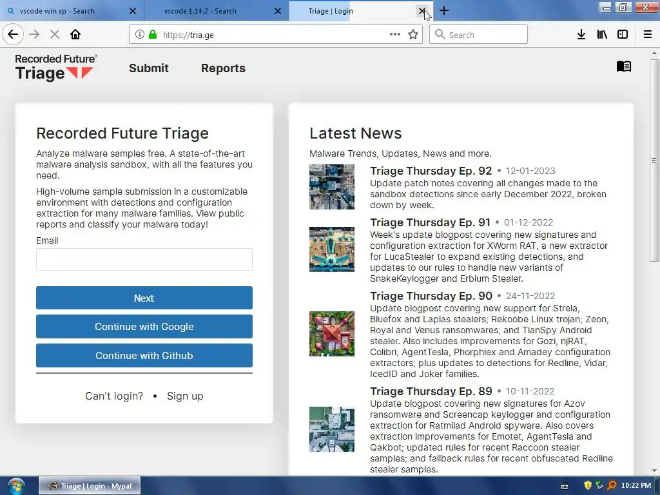The height and width of the screenshot is (495, 660).
Task: Click the browser Search box
Action: 479,35
